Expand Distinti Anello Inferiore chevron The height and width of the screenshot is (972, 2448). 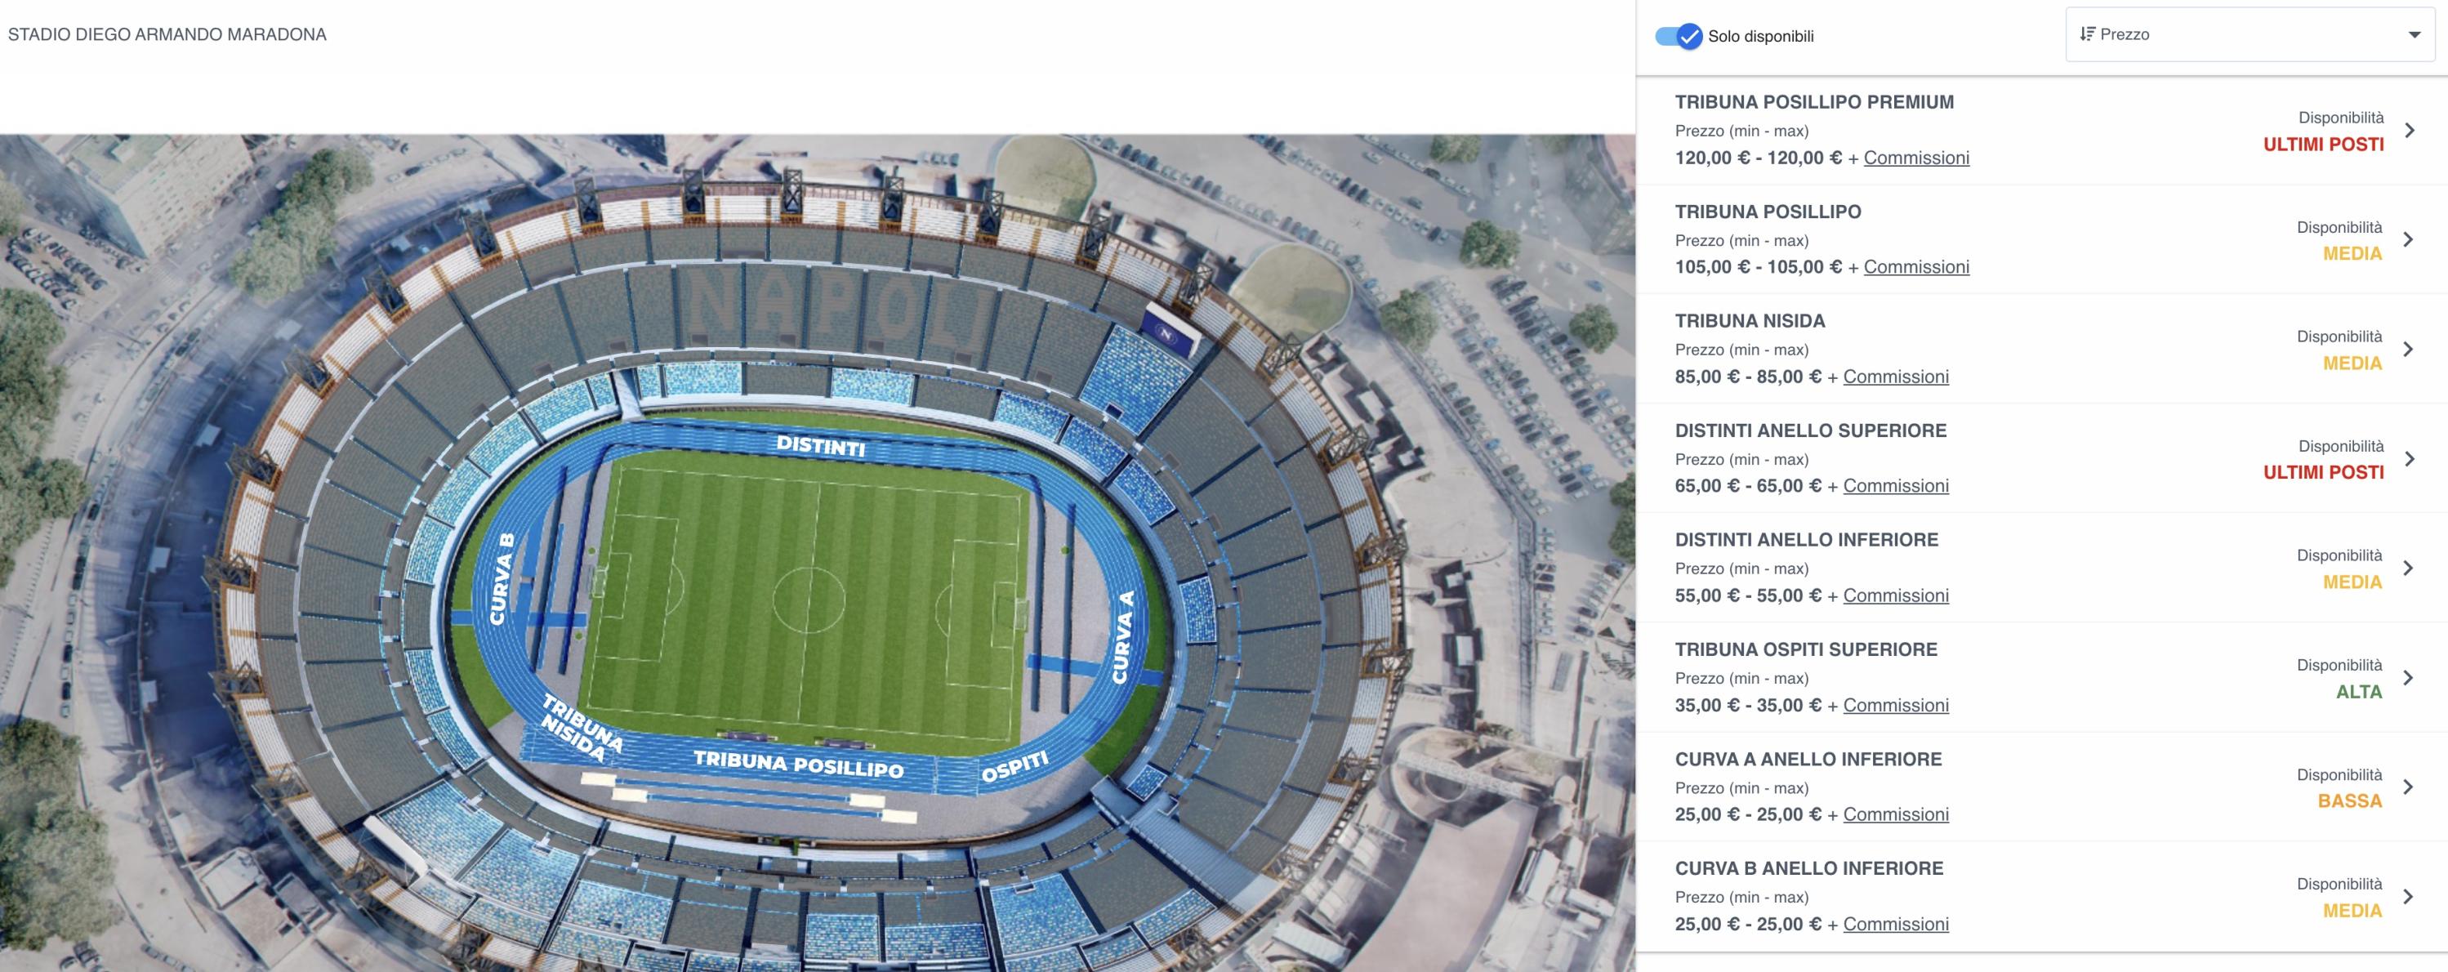(2408, 569)
